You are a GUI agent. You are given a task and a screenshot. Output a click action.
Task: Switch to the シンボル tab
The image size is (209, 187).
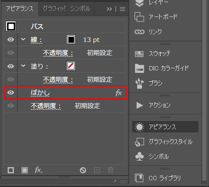point(80,8)
